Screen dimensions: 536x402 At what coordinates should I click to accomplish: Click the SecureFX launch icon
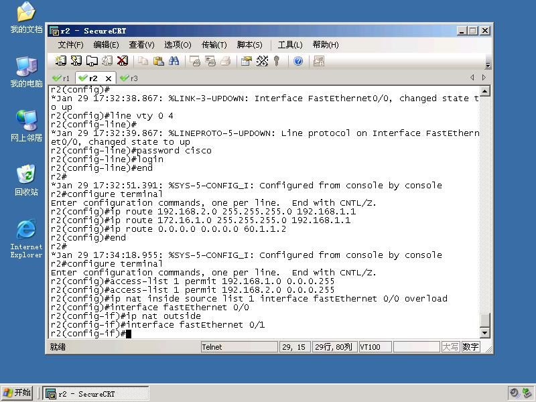point(319,61)
